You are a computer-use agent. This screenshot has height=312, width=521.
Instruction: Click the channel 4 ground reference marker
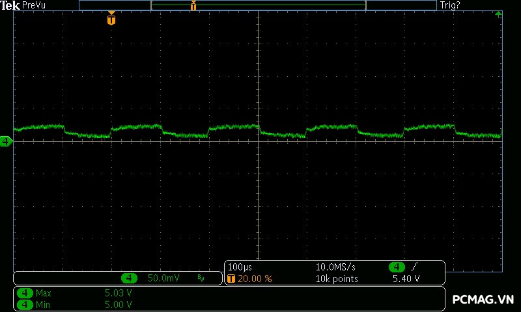(6, 141)
